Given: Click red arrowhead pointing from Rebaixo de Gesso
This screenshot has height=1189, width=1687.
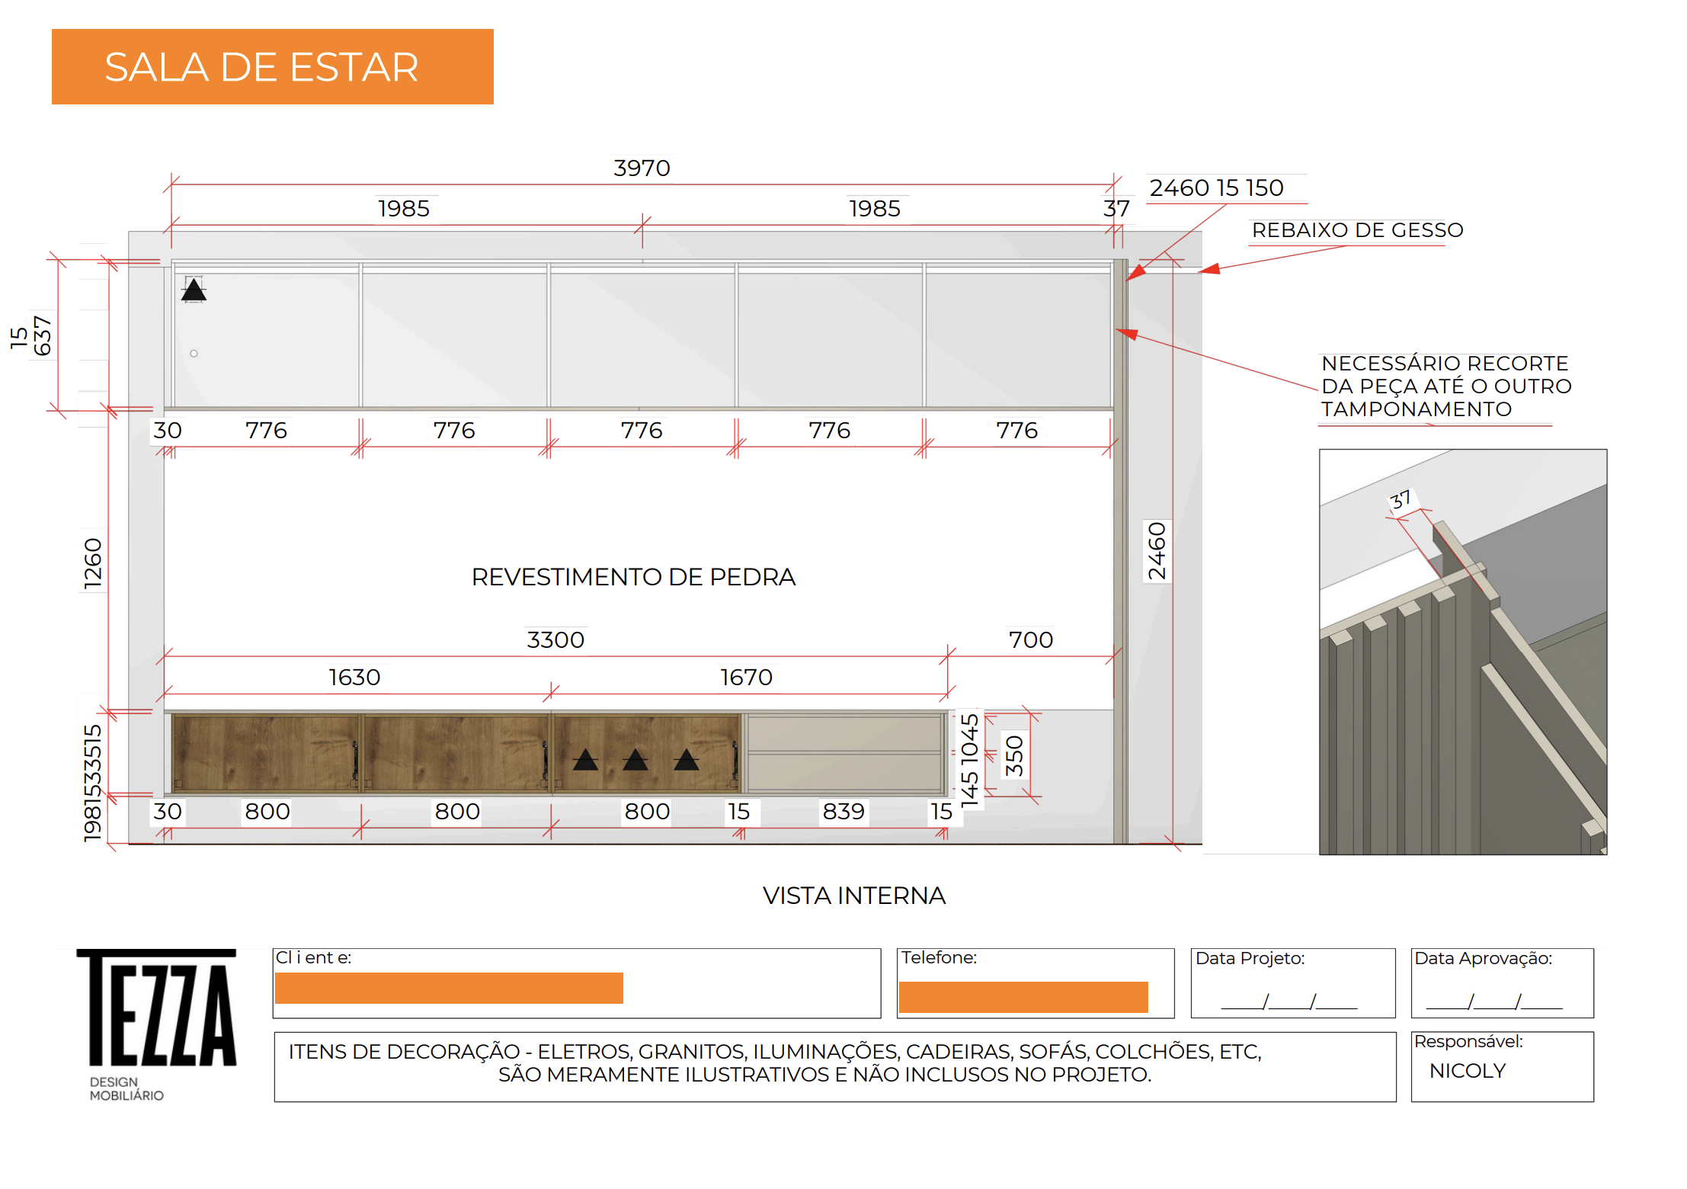Looking at the screenshot, I should pos(1210,268).
